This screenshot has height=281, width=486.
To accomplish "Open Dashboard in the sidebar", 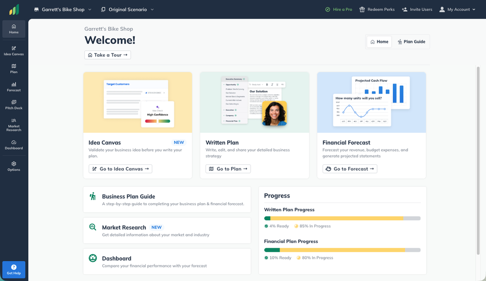I will coord(14,145).
